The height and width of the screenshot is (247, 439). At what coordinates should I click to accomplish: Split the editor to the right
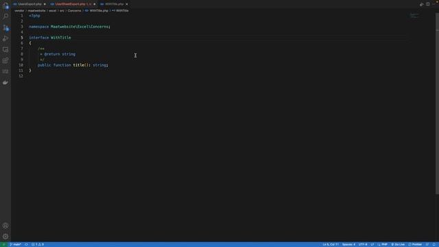coord(428,4)
